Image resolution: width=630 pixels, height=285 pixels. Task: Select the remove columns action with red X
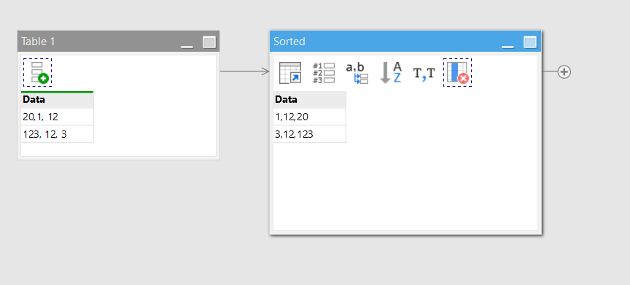pyautogui.click(x=458, y=72)
